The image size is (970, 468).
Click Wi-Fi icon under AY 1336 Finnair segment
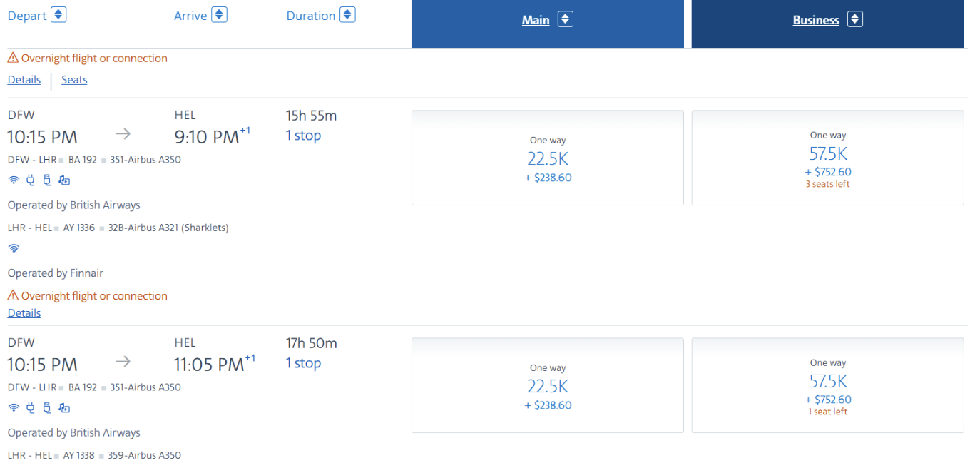pyautogui.click(x=14, y=248)
